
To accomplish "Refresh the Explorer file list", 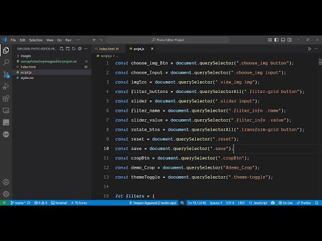I will click(74, 49).
